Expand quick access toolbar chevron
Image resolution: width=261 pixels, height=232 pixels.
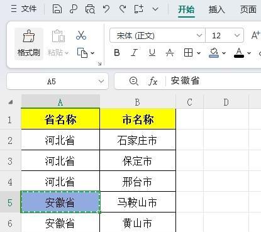tap(155, 9)
